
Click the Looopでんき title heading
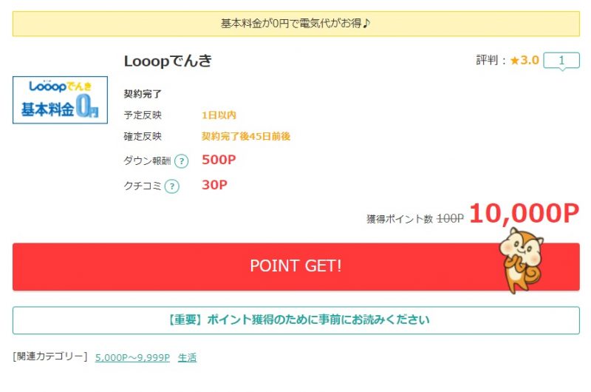point(168,61)
